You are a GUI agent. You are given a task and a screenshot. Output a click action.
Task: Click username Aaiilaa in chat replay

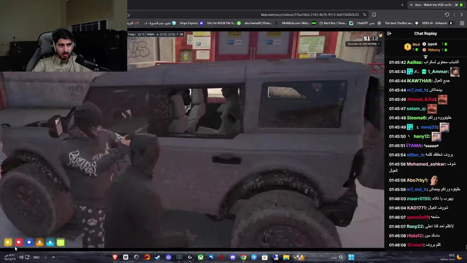click(414, 62)
